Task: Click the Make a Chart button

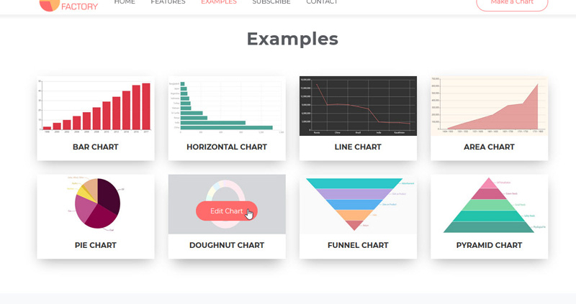Action: pos(512,4)
